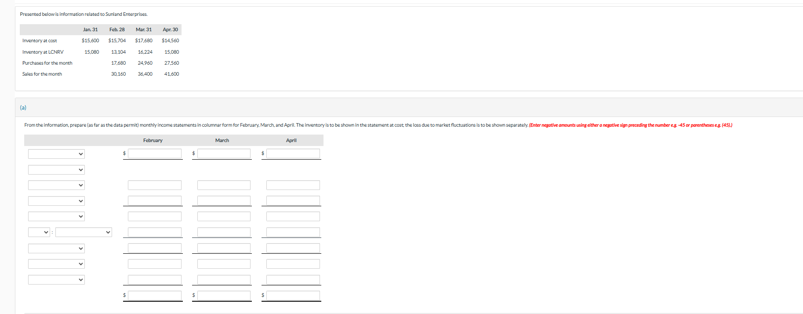The width and height of the screenshot is (803, 314).
Task: Click the '16,224' LCNRV value
Action: 145,52
